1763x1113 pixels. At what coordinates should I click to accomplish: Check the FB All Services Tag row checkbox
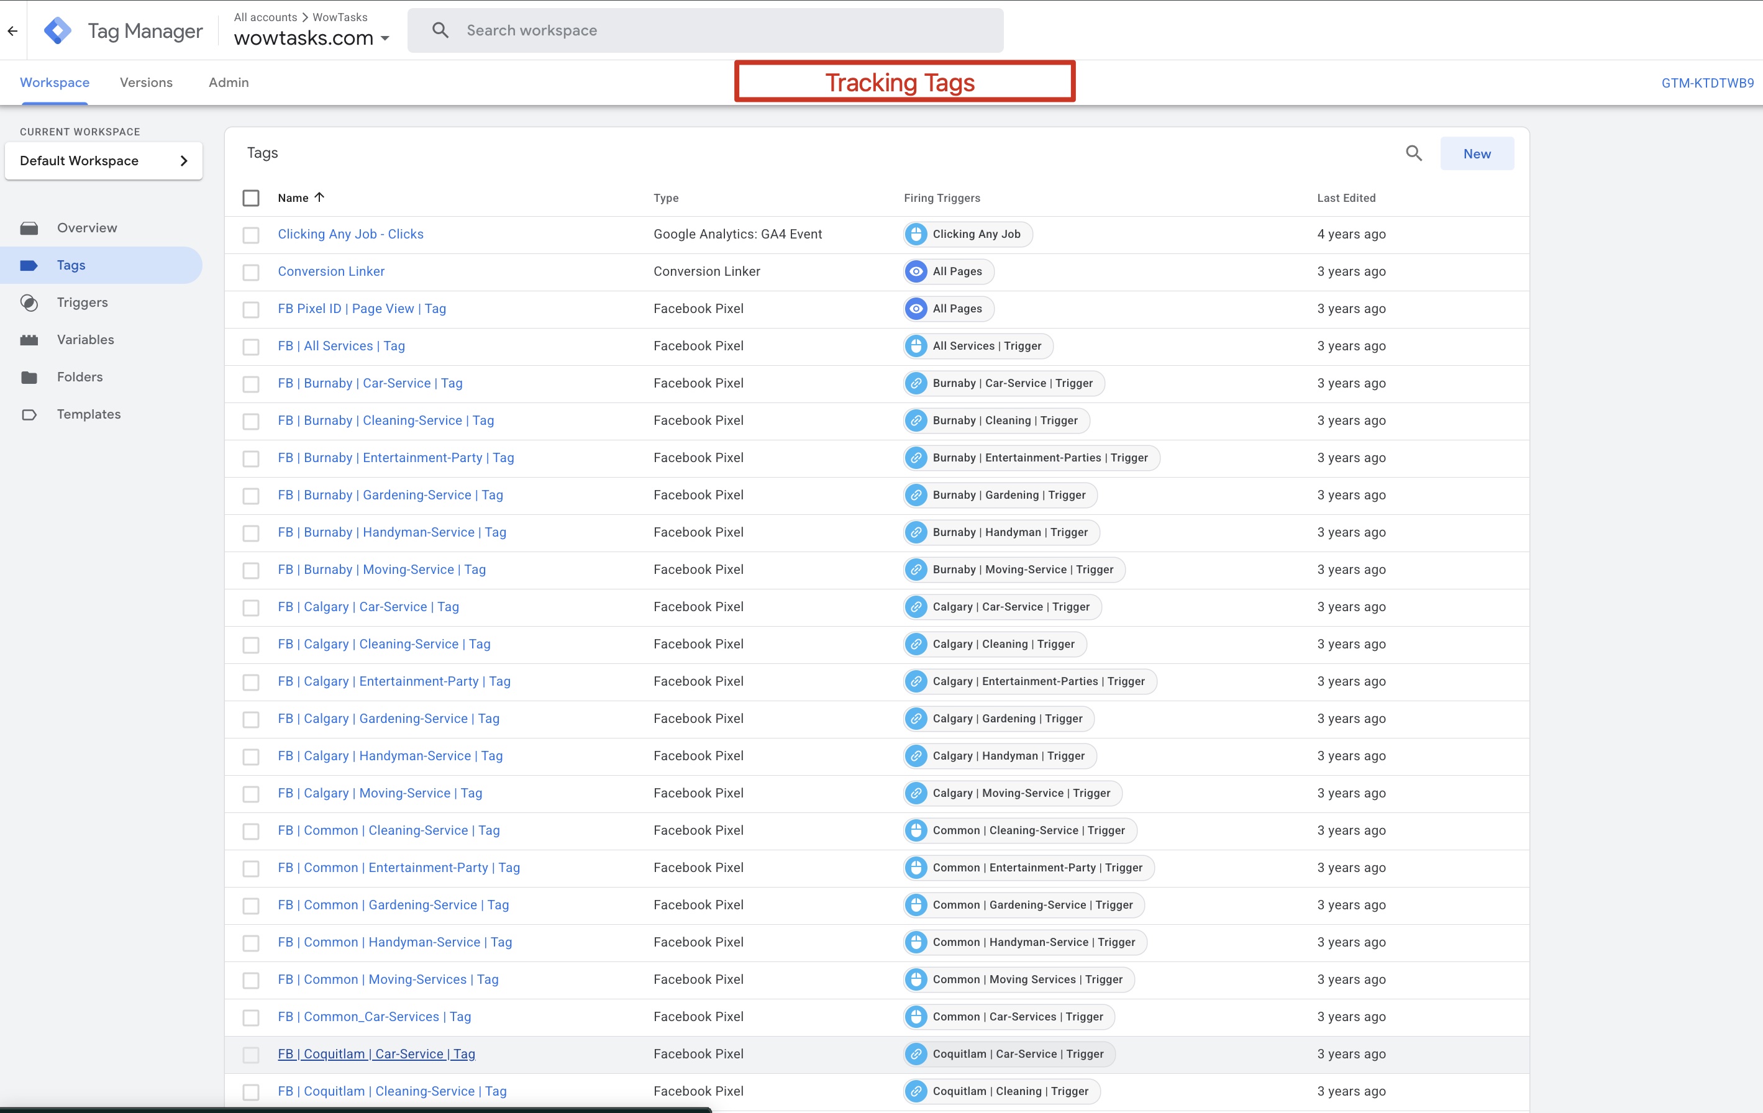[251, 347]
